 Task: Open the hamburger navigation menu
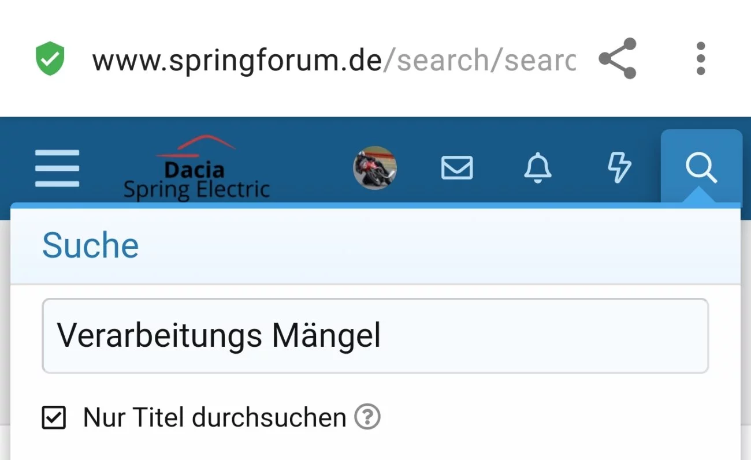tap(57, 169)
